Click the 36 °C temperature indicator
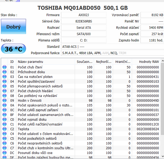164x159 pixels. [x=13, y=49]
